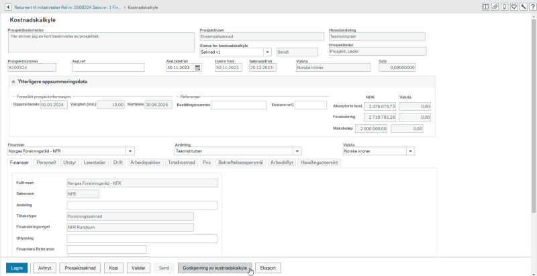
Task: Click the Varighet value 18,00
Action: tap(111, 105)
